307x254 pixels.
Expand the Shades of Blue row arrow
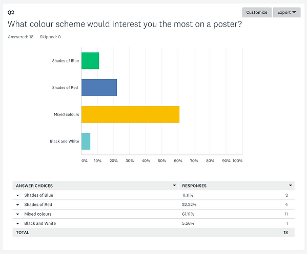(17, 195)
